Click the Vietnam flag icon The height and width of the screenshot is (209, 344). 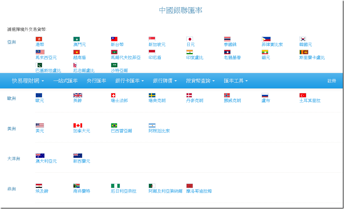[x=77, y=52]
